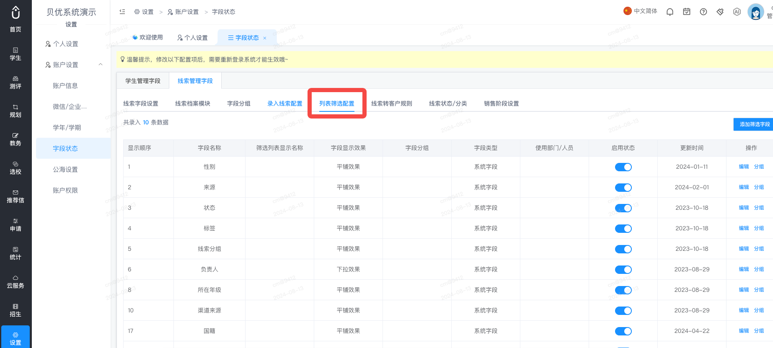Viewport: 773px width, 348px height.
Task: Open 测评 in left navigation
Action: 16,82
